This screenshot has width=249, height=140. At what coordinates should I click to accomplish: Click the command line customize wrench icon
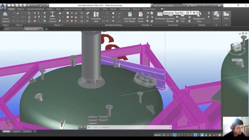click(85, 127)
